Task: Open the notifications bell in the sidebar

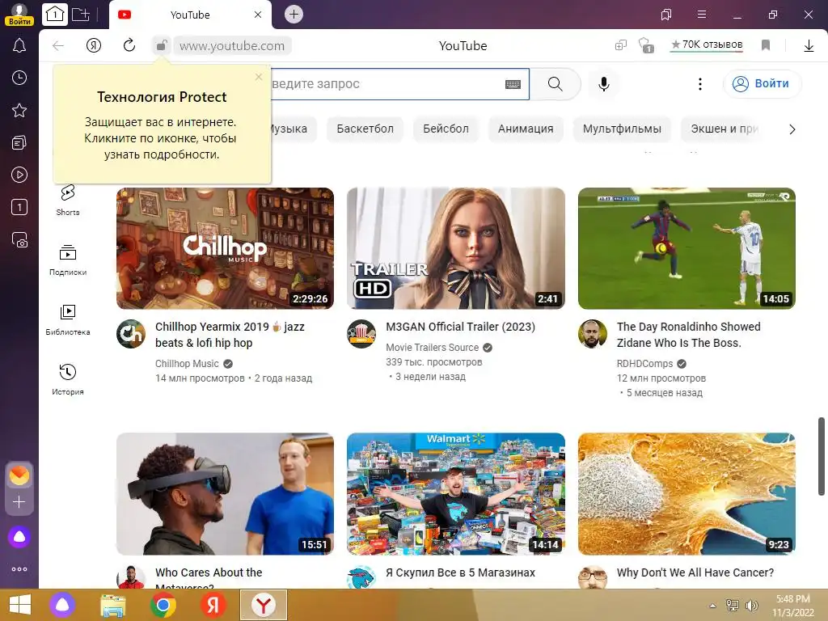Action: (x=19, y=45)
